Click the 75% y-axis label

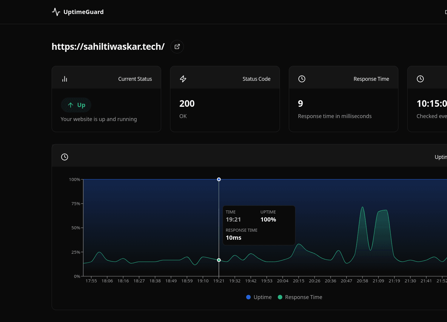[x=76, y=204]
